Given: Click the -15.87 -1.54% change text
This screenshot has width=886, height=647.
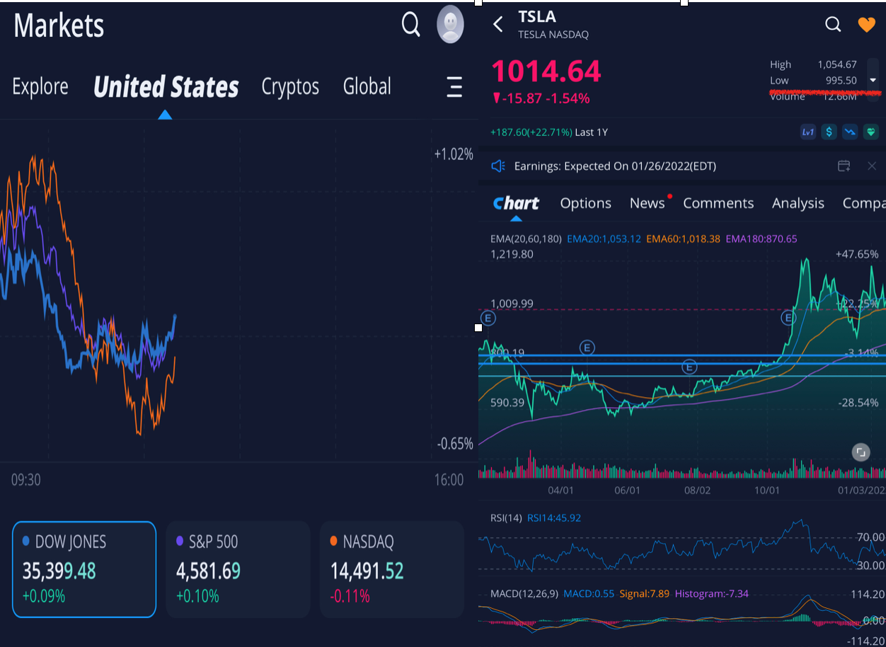Looking at the screenshot, I should pyautogui.click(x=541, y=98).
